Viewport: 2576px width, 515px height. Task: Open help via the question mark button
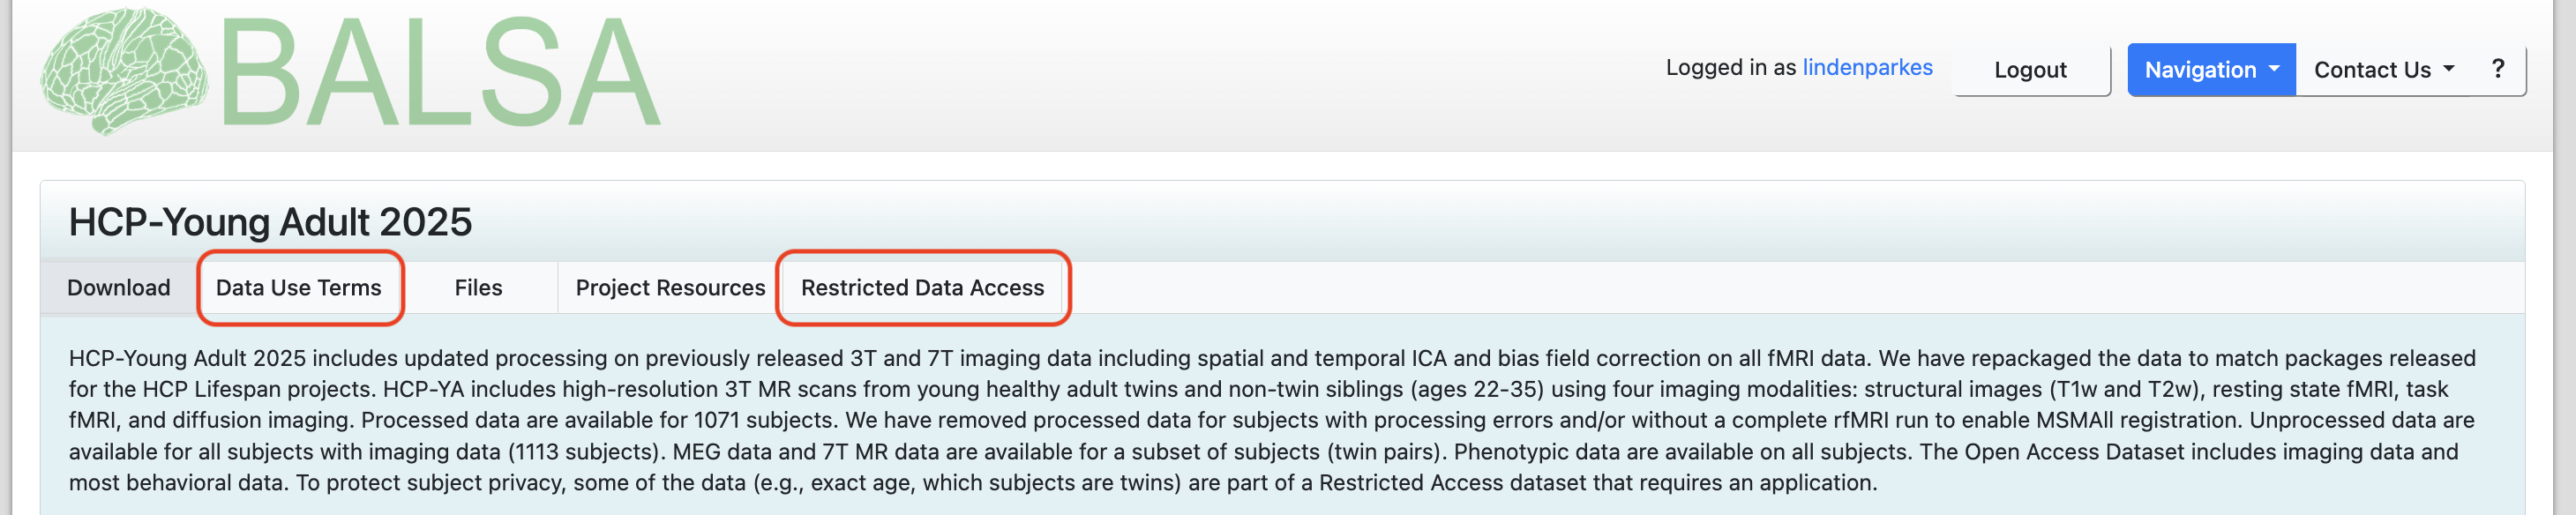click(2497, 69)
